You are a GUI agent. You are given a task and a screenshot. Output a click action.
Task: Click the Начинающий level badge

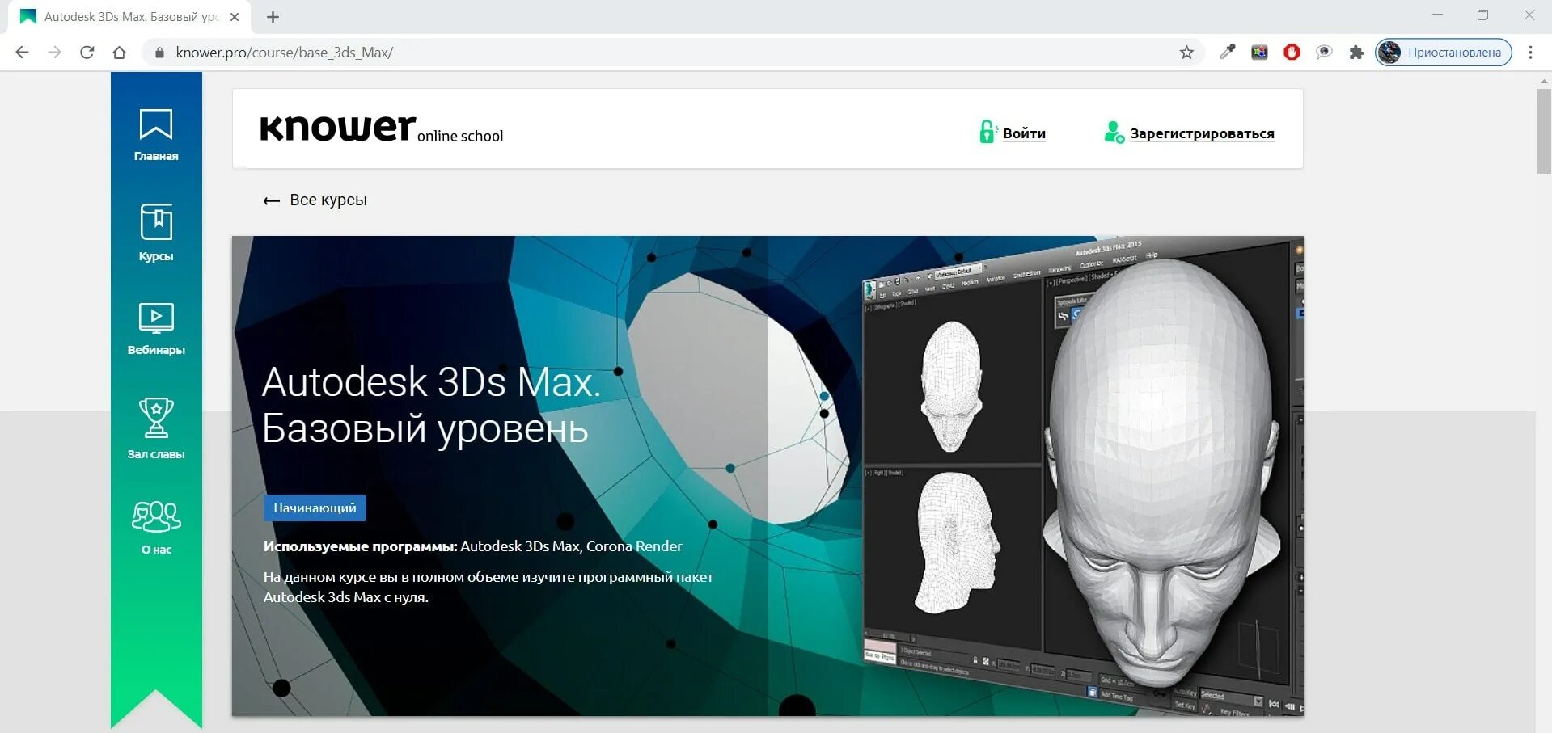pos(315,508)
